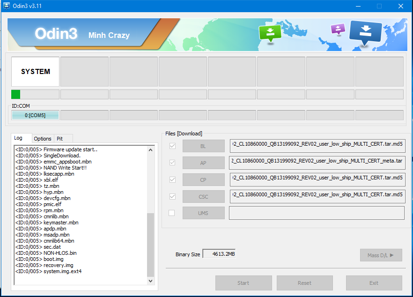Toggle the CSC file checkbox
The image size is (413, 297).
point(172,196)
